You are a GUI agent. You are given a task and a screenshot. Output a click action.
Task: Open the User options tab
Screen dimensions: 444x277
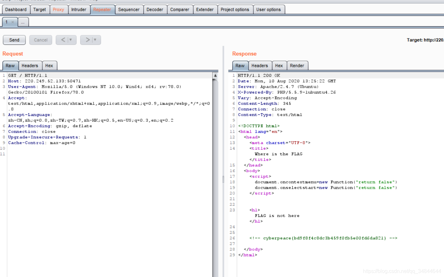[x=268, y=10]
